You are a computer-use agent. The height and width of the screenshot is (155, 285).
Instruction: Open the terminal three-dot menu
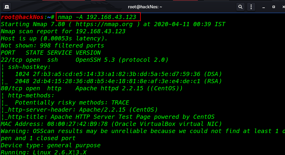251,7
